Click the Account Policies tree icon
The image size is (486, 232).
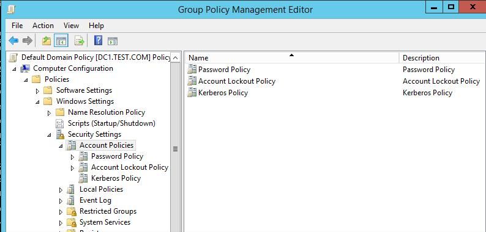[x=72, y=145]
